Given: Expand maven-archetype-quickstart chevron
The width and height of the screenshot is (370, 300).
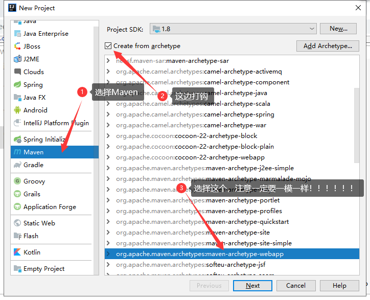Looking at the screenshot, I should 108,222.
